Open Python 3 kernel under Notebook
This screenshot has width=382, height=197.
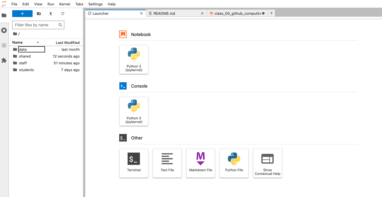pyautogui.click(x=134, y=60)
